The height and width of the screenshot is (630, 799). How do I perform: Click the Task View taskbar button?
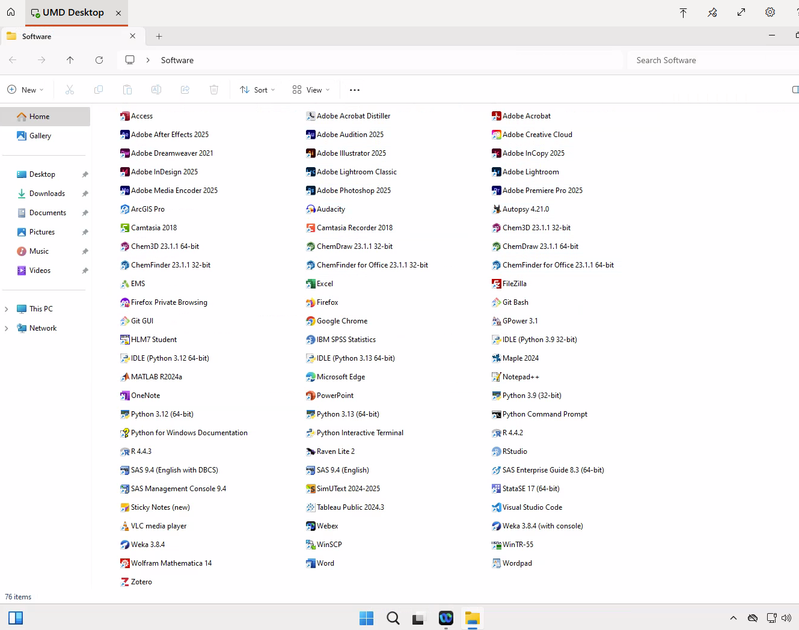click(419, 618)
